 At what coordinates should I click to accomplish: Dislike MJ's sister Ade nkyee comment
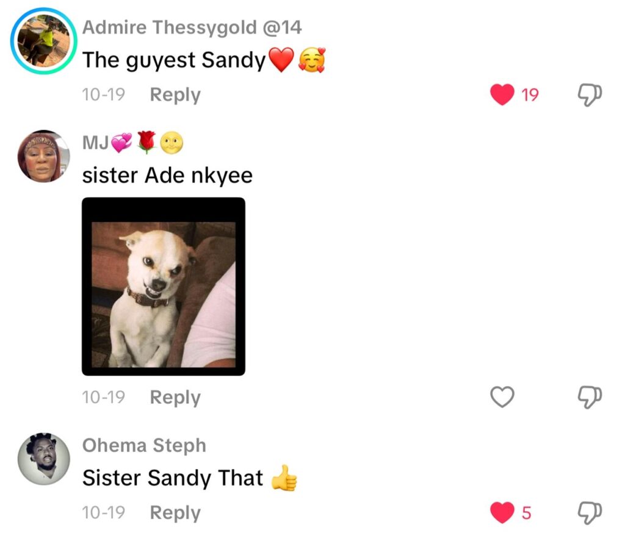coord(590,397)
